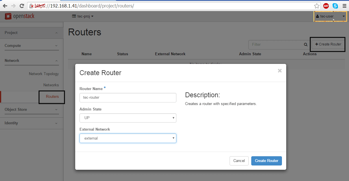The image size is (349, 181).
Task: Open the External Network dropdown
Action: point(128,138)
